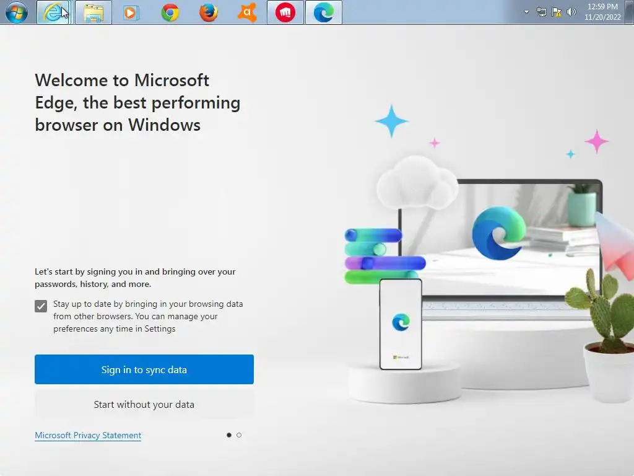Launch Internet Explorer from the taskbar
This screenshot has width=634, height=476.
[x=54, y=12]
